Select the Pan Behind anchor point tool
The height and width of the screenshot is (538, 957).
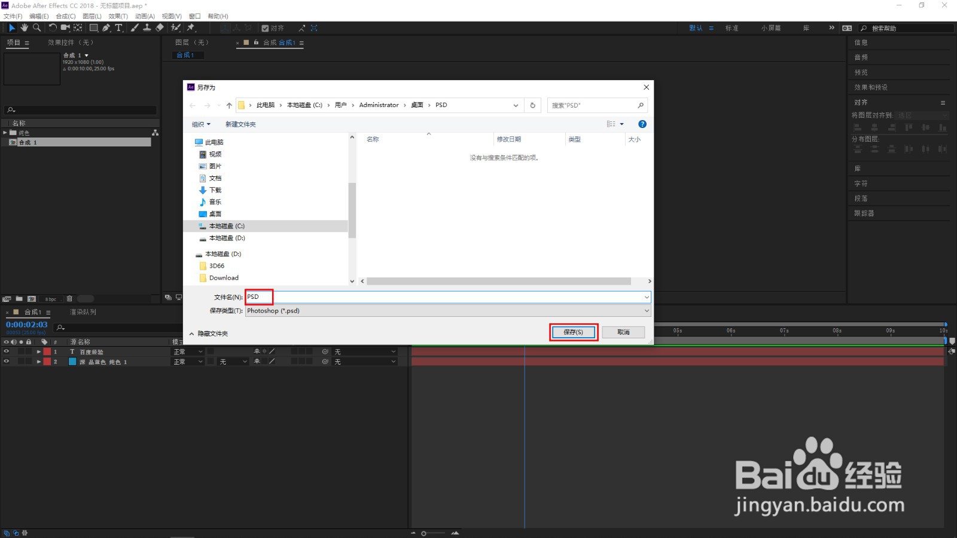78,27
